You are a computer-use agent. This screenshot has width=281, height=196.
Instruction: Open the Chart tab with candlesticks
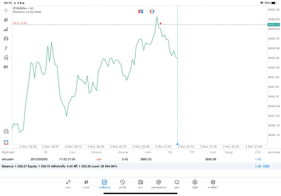(86, 183)
